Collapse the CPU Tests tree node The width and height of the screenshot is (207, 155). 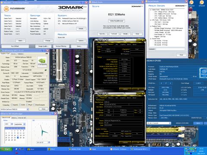[151, 20]
